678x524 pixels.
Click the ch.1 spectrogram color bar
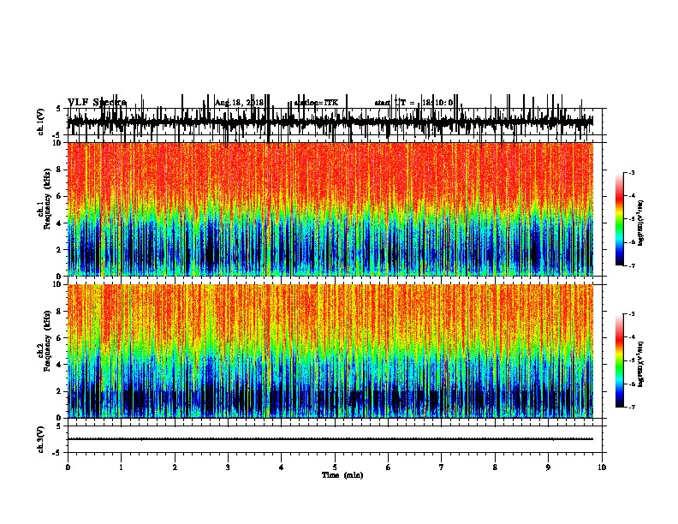pos(619,219)
